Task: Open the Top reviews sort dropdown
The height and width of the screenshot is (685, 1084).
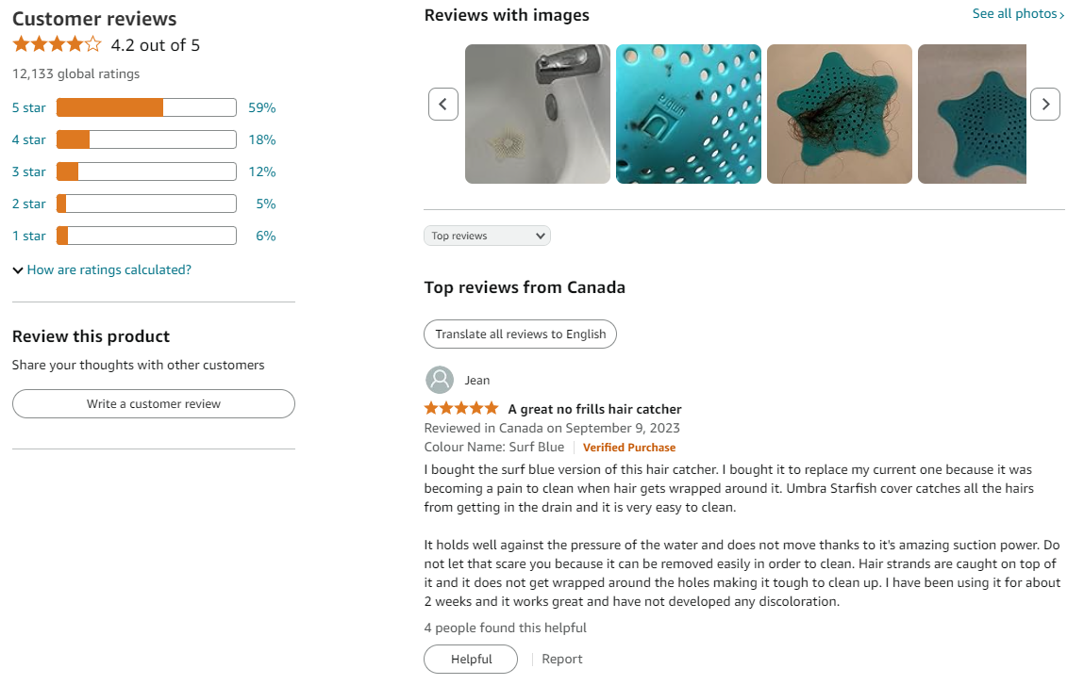Action: pyautogui.click(x=488, y=236)
